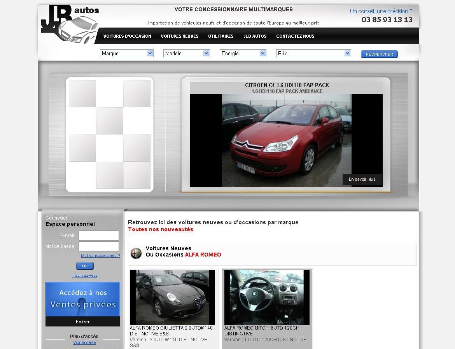
Task: Open the Prix dropdown
Action: click(x=313, y=53)
